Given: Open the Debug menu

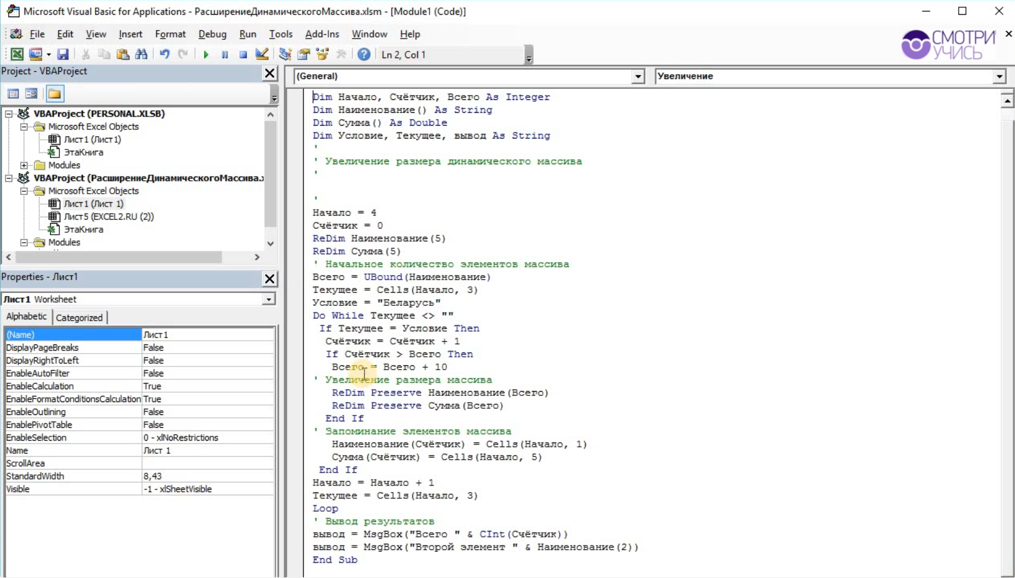Looking at the screenshot, I should [212, 34].
